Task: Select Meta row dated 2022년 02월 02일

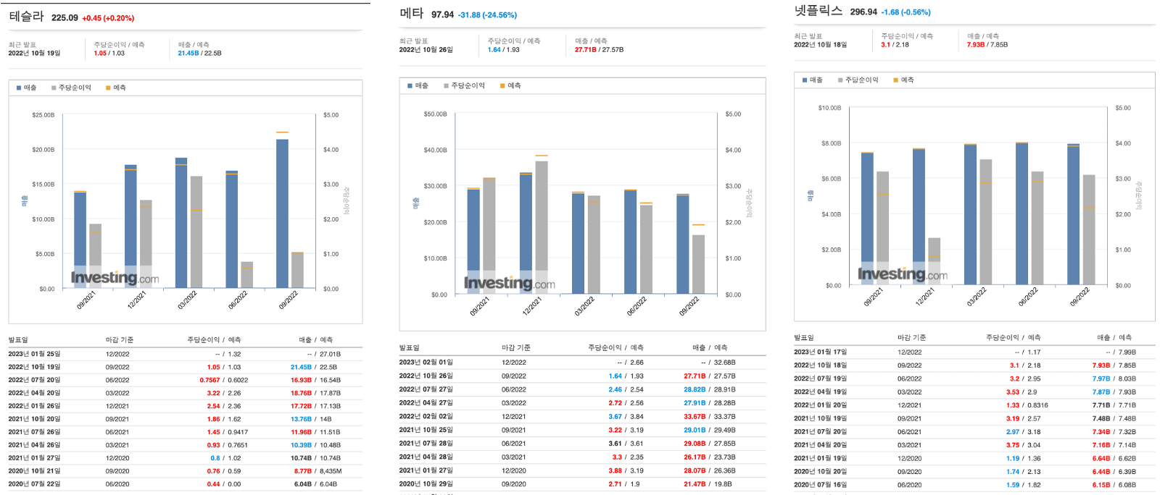Action: click(x=582, y=417)
